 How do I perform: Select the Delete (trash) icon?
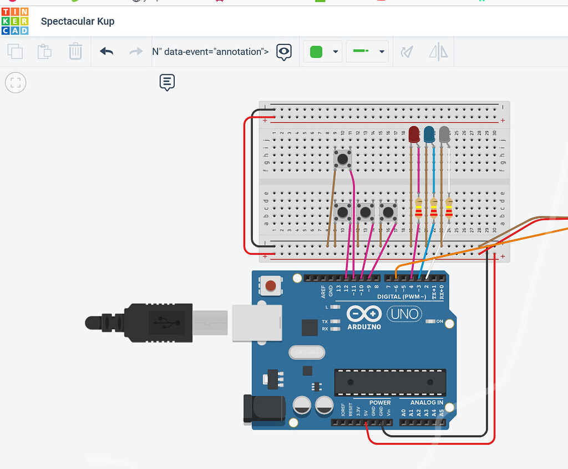[75, 51]
